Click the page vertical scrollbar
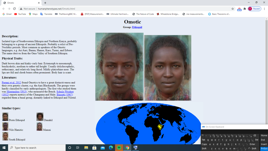The height and width of the screenshot is (151, 268). point(266,72)
